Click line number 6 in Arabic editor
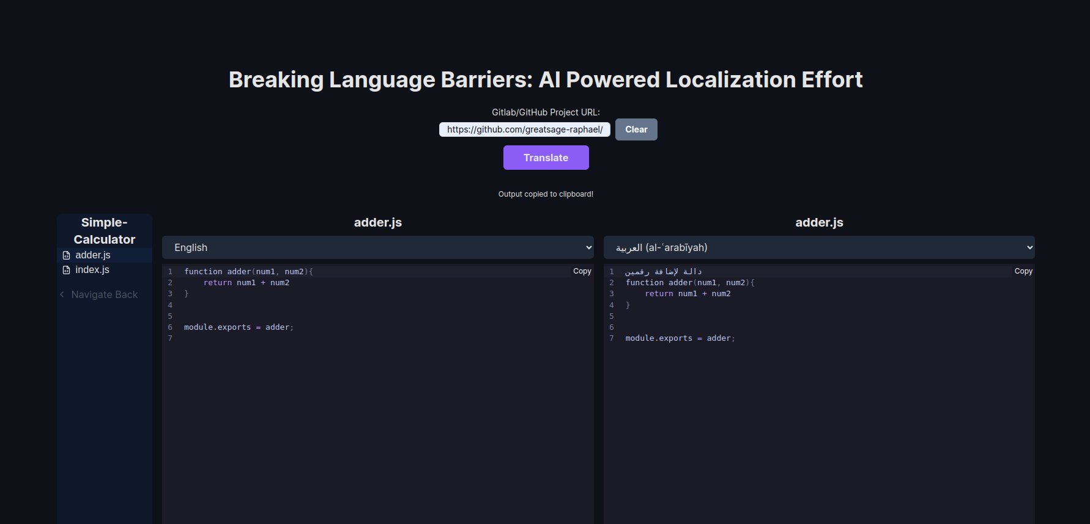This screenshot has width=1090, height=524. pyautogui.click(x=611, y=327)
